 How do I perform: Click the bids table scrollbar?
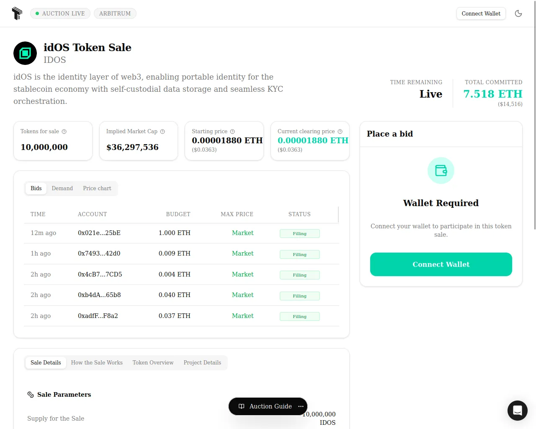click(338, 214)
